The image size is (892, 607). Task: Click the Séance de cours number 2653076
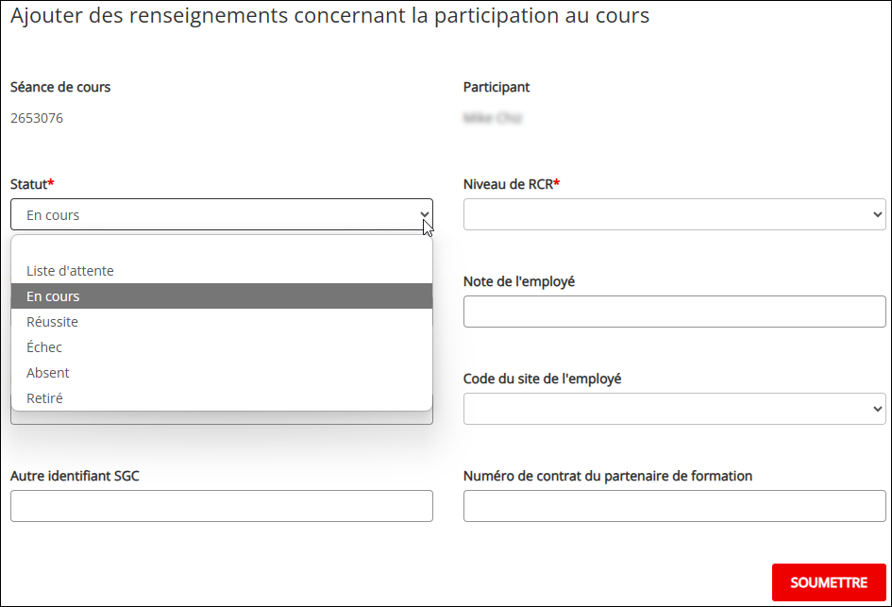(x=37, y=118)
